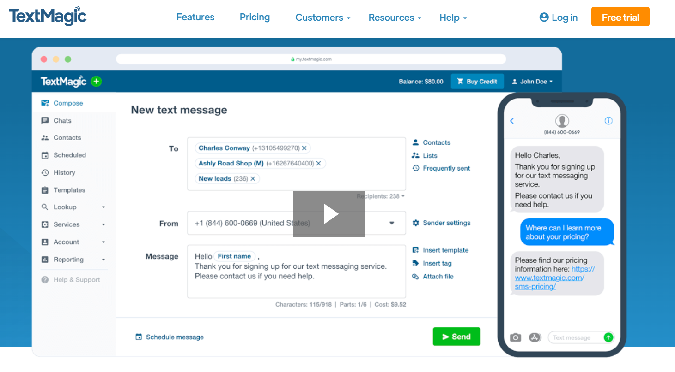The image size is (675, 372).
Task: Expand the Reporting sidebar section
Action: point(74,260)
